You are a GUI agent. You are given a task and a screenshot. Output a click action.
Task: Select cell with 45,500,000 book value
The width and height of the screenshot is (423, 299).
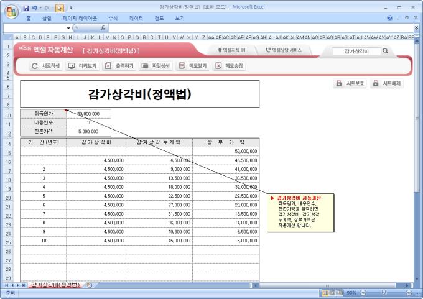click(226, 160)
